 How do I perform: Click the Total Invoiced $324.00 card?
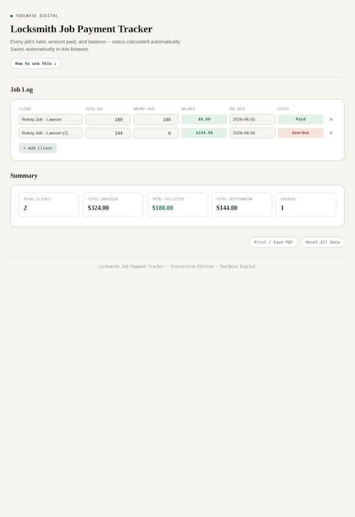click(113, 205)
